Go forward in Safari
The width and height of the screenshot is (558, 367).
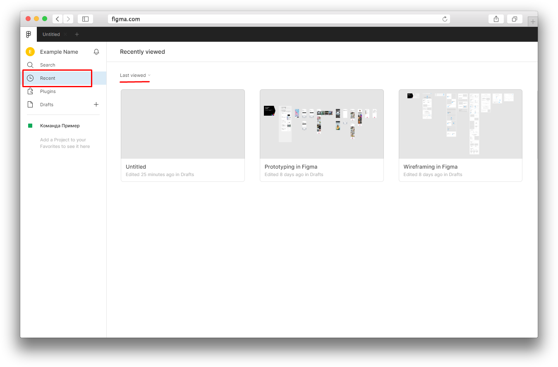(x=68, y=19)
